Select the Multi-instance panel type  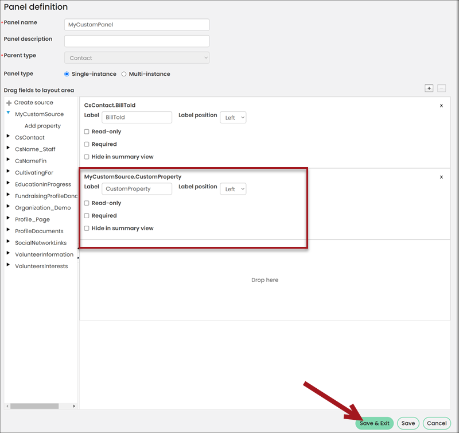point(124,74)
